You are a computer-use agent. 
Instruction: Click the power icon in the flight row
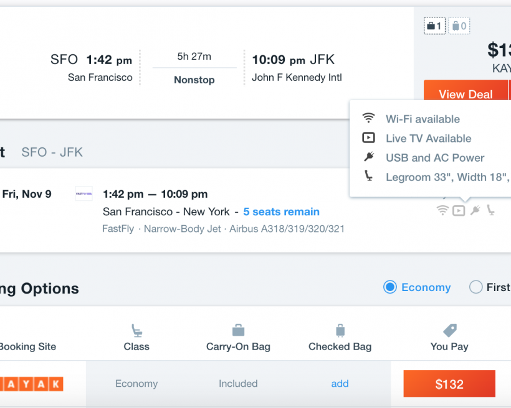tap(475, 210)
